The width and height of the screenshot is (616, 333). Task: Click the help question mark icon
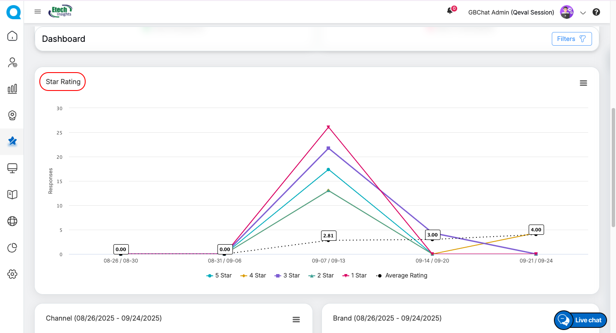coord(596,12)
